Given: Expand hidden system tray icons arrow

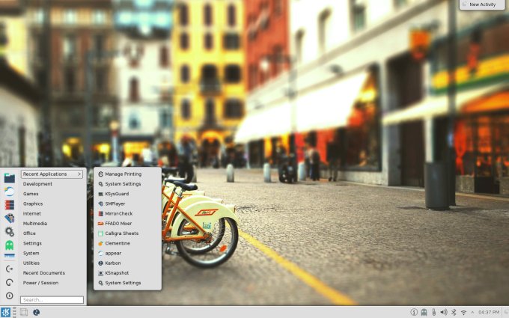Looking at the screenshot, I should 472,312.
